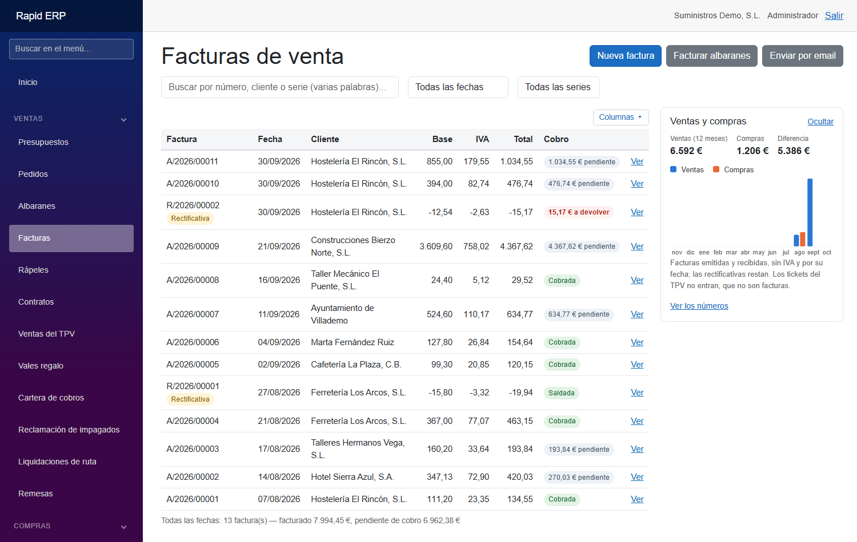This screenshot has width=857, height=542.
Task: Open Ventas del TPV in the sidebar
Action: (x=71, y=334)
